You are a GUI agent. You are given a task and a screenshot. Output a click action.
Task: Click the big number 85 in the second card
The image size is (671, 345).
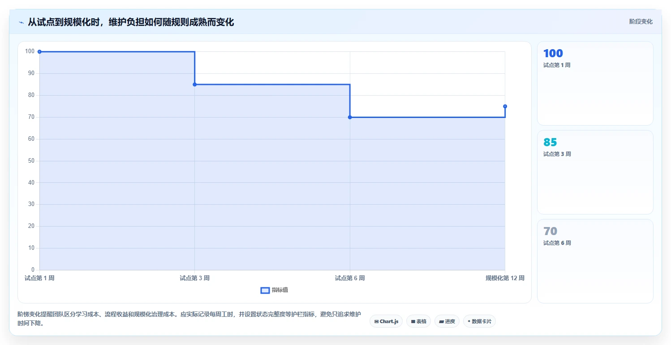coord(550,142)
